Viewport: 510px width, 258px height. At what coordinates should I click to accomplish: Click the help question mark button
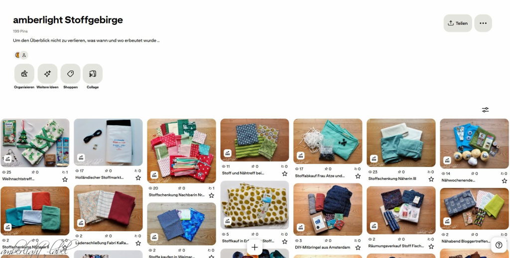pyautogui.click(x=499, y=246)
